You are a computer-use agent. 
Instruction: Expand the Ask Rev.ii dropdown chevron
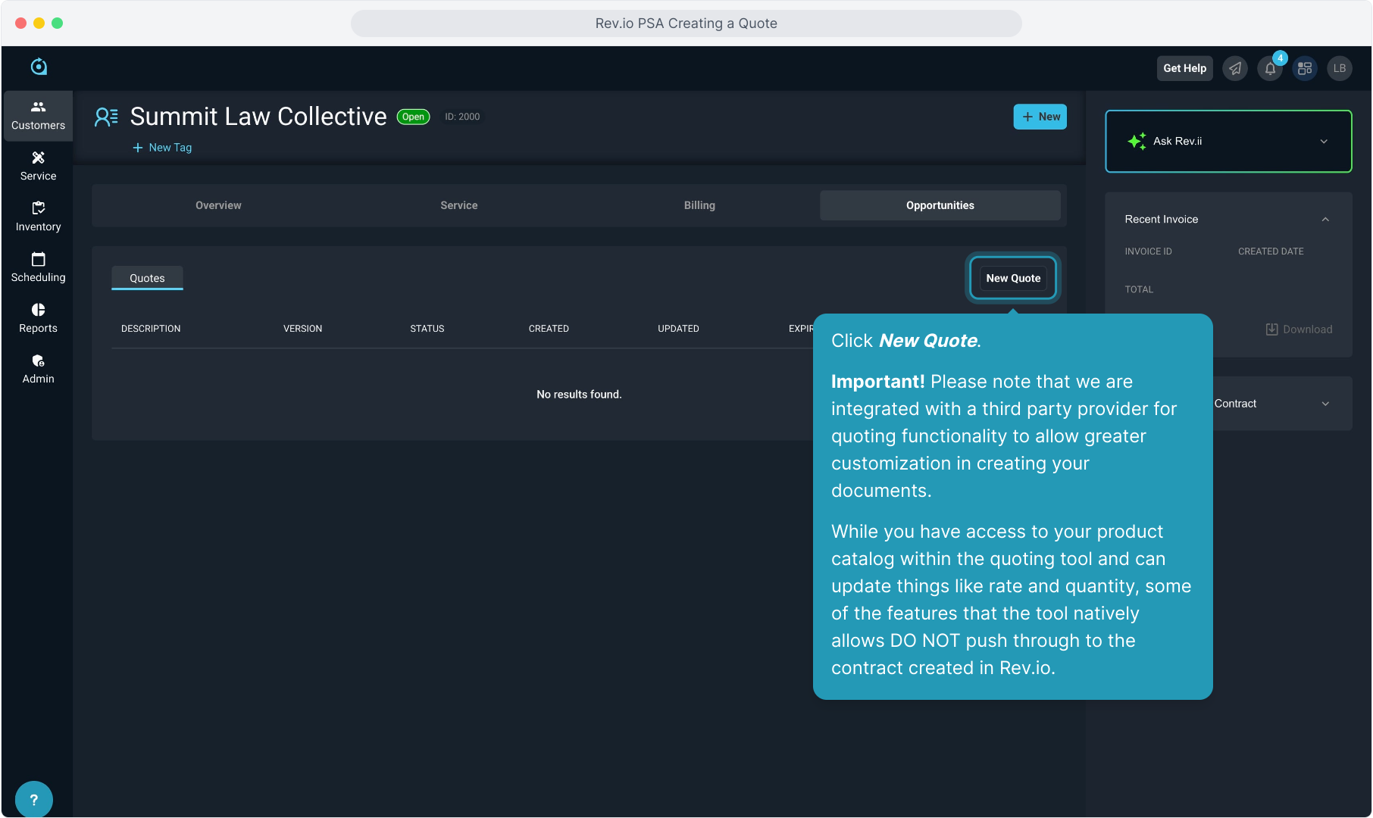tap(1324, 142)
